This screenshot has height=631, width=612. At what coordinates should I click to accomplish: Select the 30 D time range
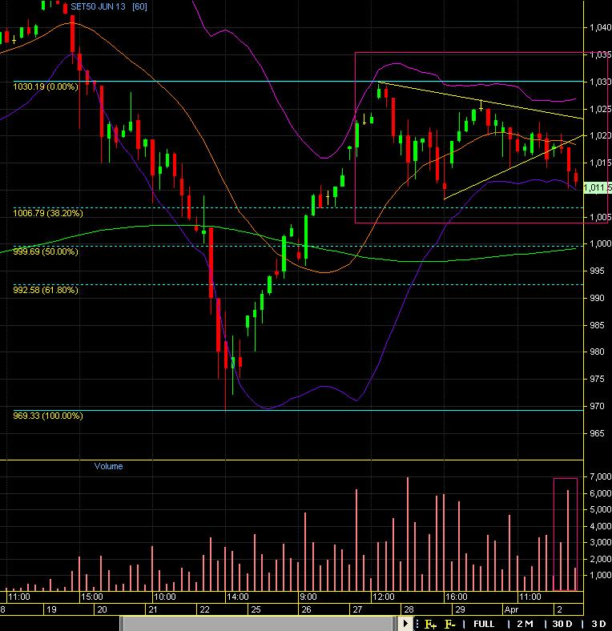[x=562, y=624]
